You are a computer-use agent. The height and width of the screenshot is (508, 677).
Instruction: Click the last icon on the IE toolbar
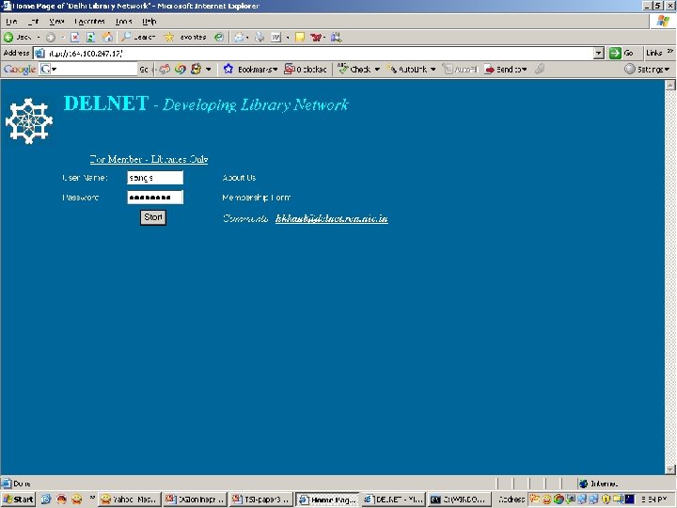click(x=336, y=37)
